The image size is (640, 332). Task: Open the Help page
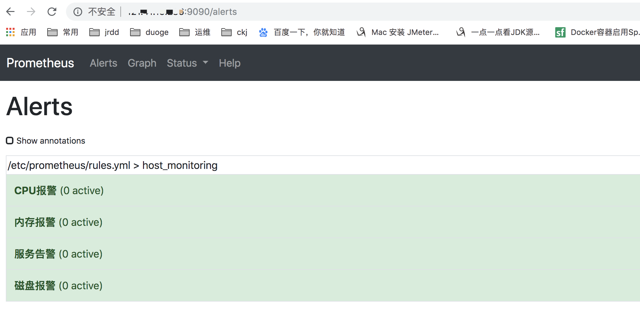click(229, 63)
